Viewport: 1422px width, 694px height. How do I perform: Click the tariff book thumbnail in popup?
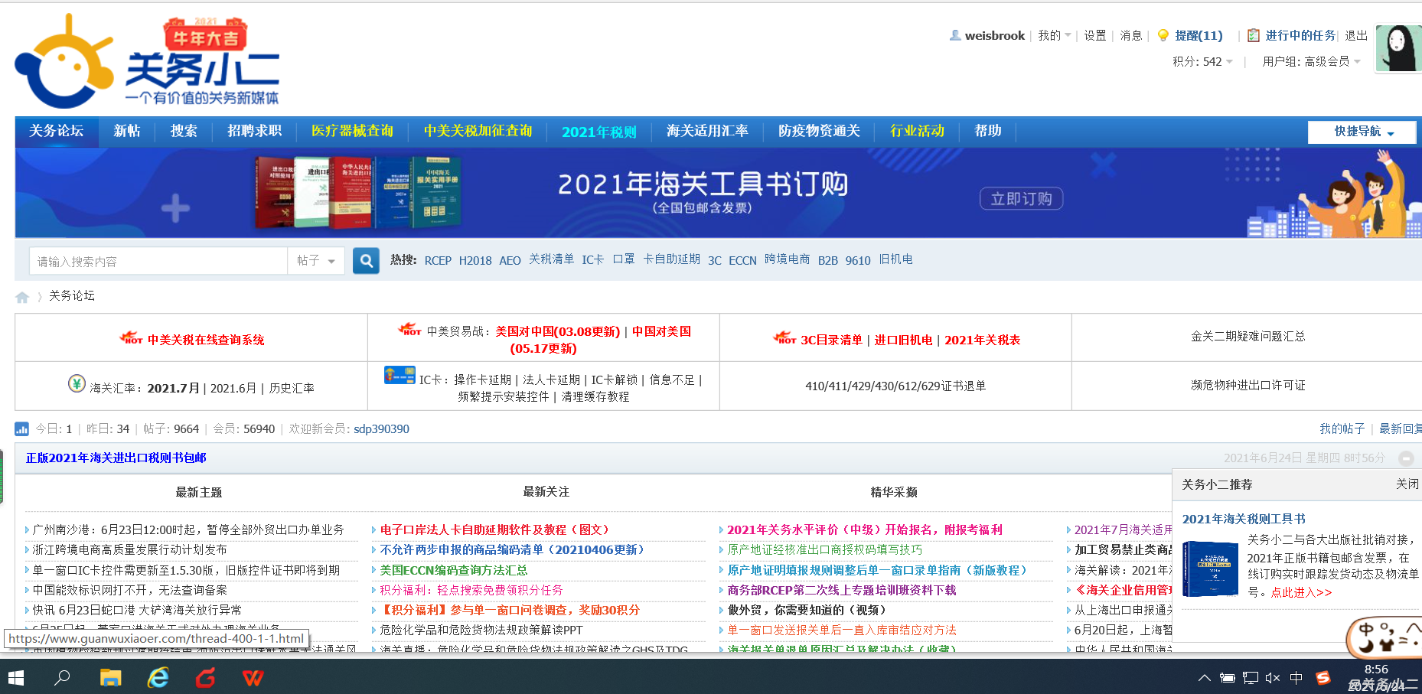point(1210,569)
